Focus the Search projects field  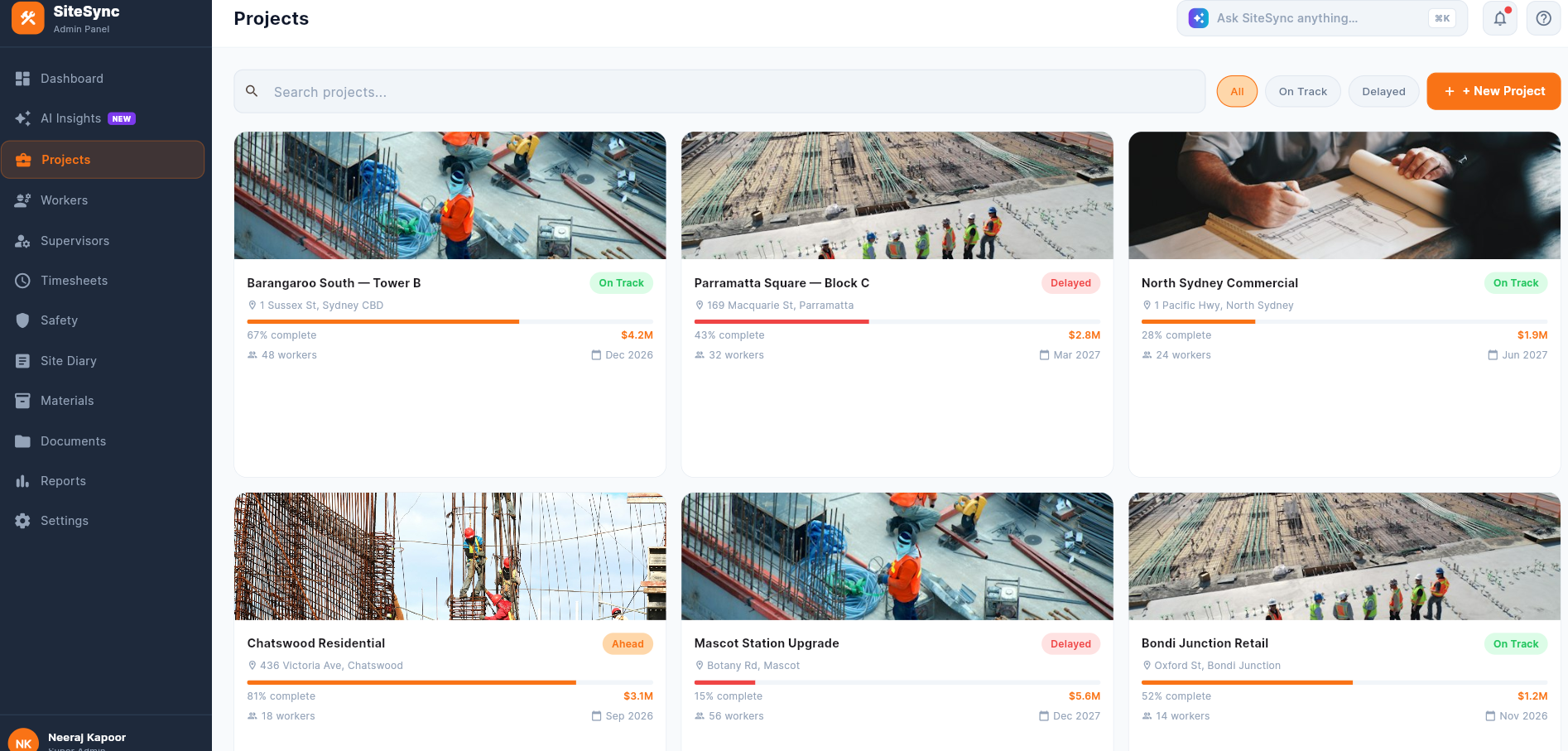coord(719,91)
